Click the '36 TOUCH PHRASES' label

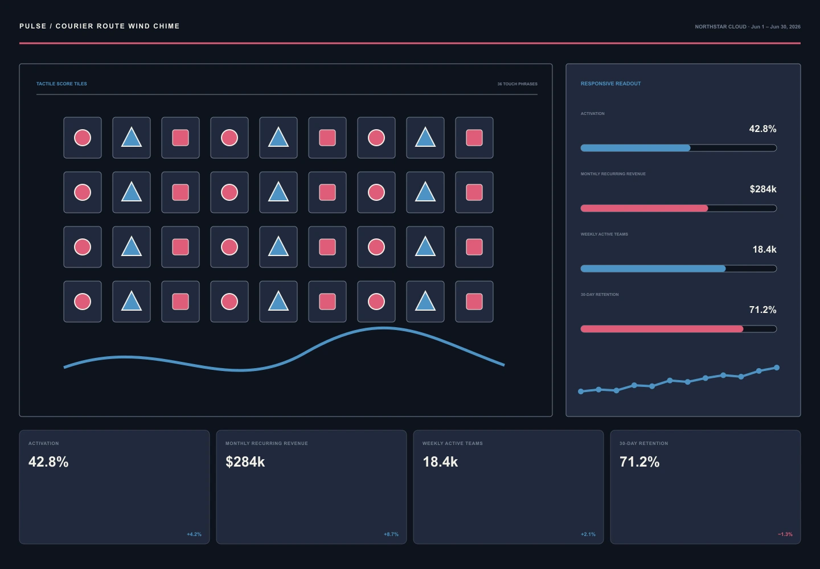coord(517,84)
